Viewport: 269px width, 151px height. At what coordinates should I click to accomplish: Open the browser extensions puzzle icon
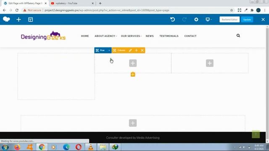coord(252,10)
